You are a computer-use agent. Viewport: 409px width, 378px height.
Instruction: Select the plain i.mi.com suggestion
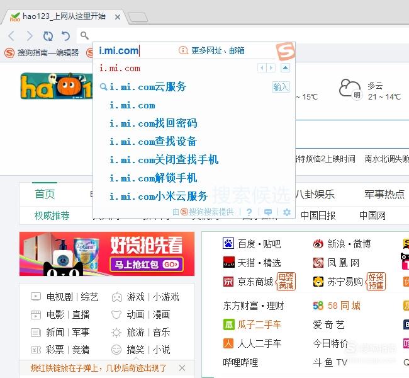pyautogui.click(x=132, y=105)
